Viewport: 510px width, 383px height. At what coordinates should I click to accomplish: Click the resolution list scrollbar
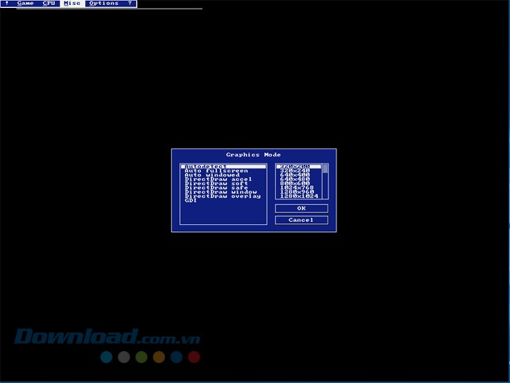point(325,181)
